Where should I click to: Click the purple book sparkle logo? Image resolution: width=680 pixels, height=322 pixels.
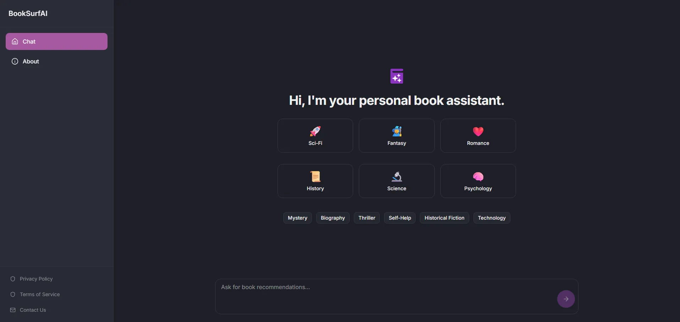[396, 76]
